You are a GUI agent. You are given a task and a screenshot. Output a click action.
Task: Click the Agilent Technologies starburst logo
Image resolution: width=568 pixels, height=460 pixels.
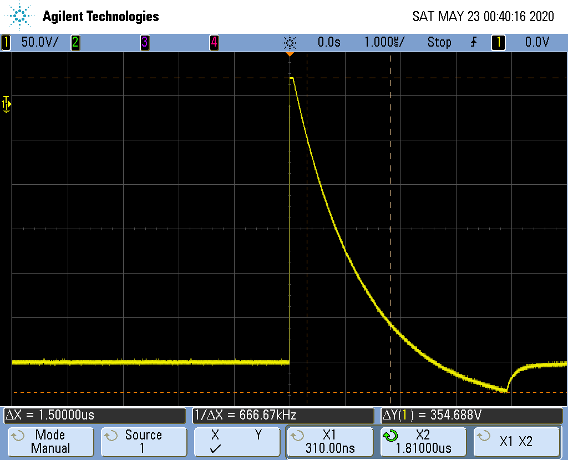21,16
